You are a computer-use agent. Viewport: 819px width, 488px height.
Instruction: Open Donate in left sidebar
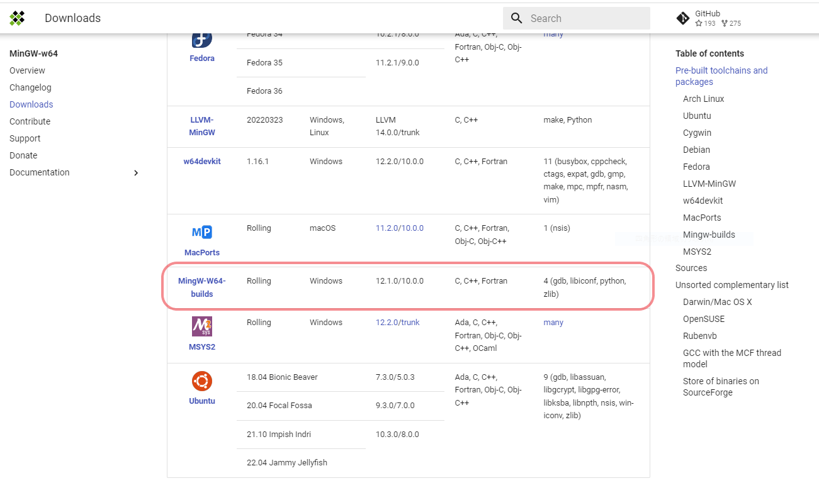(x=23, y=155)
